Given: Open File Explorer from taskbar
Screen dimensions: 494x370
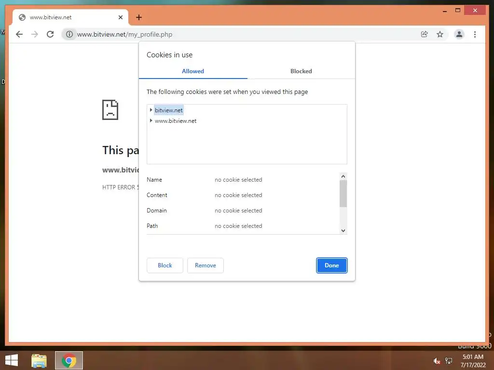Looking at the screenshot, I should 39,360.
